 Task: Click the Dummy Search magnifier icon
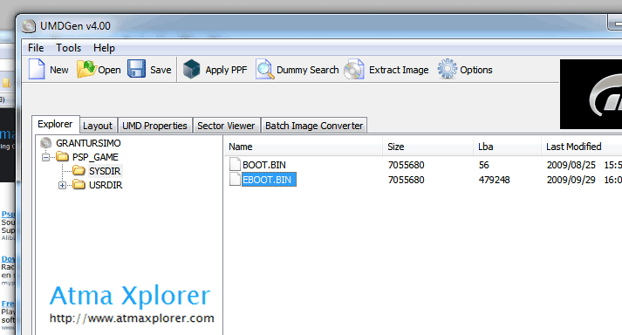[x=264, y=69]
